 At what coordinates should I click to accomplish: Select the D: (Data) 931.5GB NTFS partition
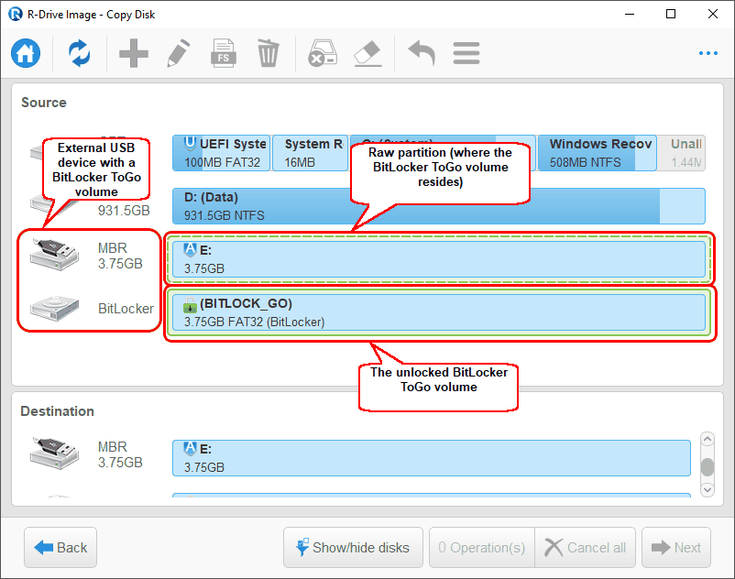pos(439,206)
